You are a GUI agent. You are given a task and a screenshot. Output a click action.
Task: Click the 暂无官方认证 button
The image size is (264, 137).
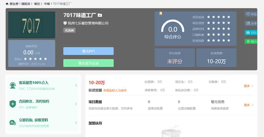pyautogui.click(x=88, y=63)
